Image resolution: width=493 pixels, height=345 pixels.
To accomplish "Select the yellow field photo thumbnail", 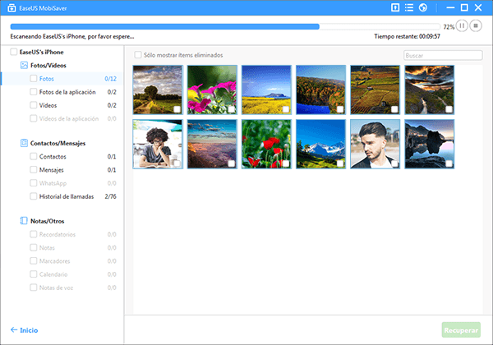I will pos(266,90).
